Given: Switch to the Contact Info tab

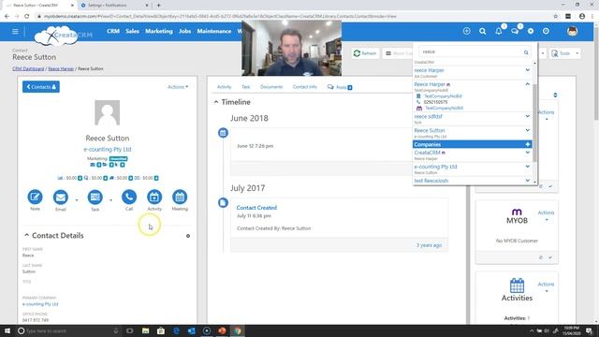Looking at the screenshot, I should pos(305,87).
